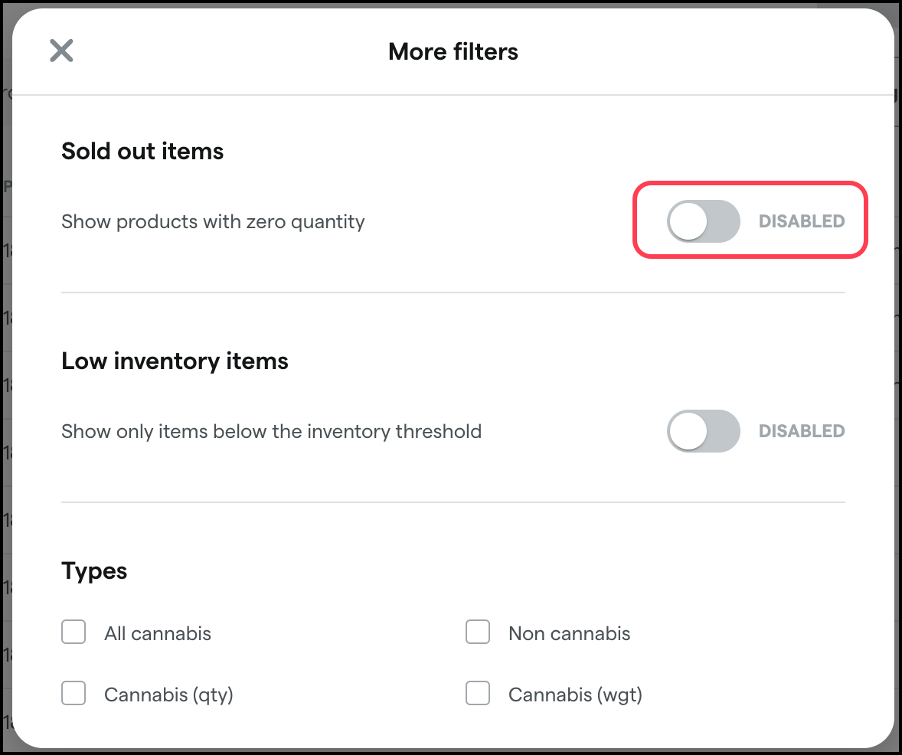Enable showing products with zero quantity
Image resolution: width=902 pixels, height=755 pixels.
click(702, 221)
